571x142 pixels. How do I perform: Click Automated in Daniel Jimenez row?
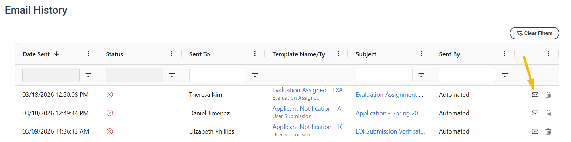point(454,113)
